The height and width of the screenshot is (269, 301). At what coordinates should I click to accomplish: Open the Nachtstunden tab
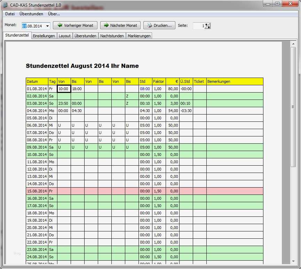point(112,35)
